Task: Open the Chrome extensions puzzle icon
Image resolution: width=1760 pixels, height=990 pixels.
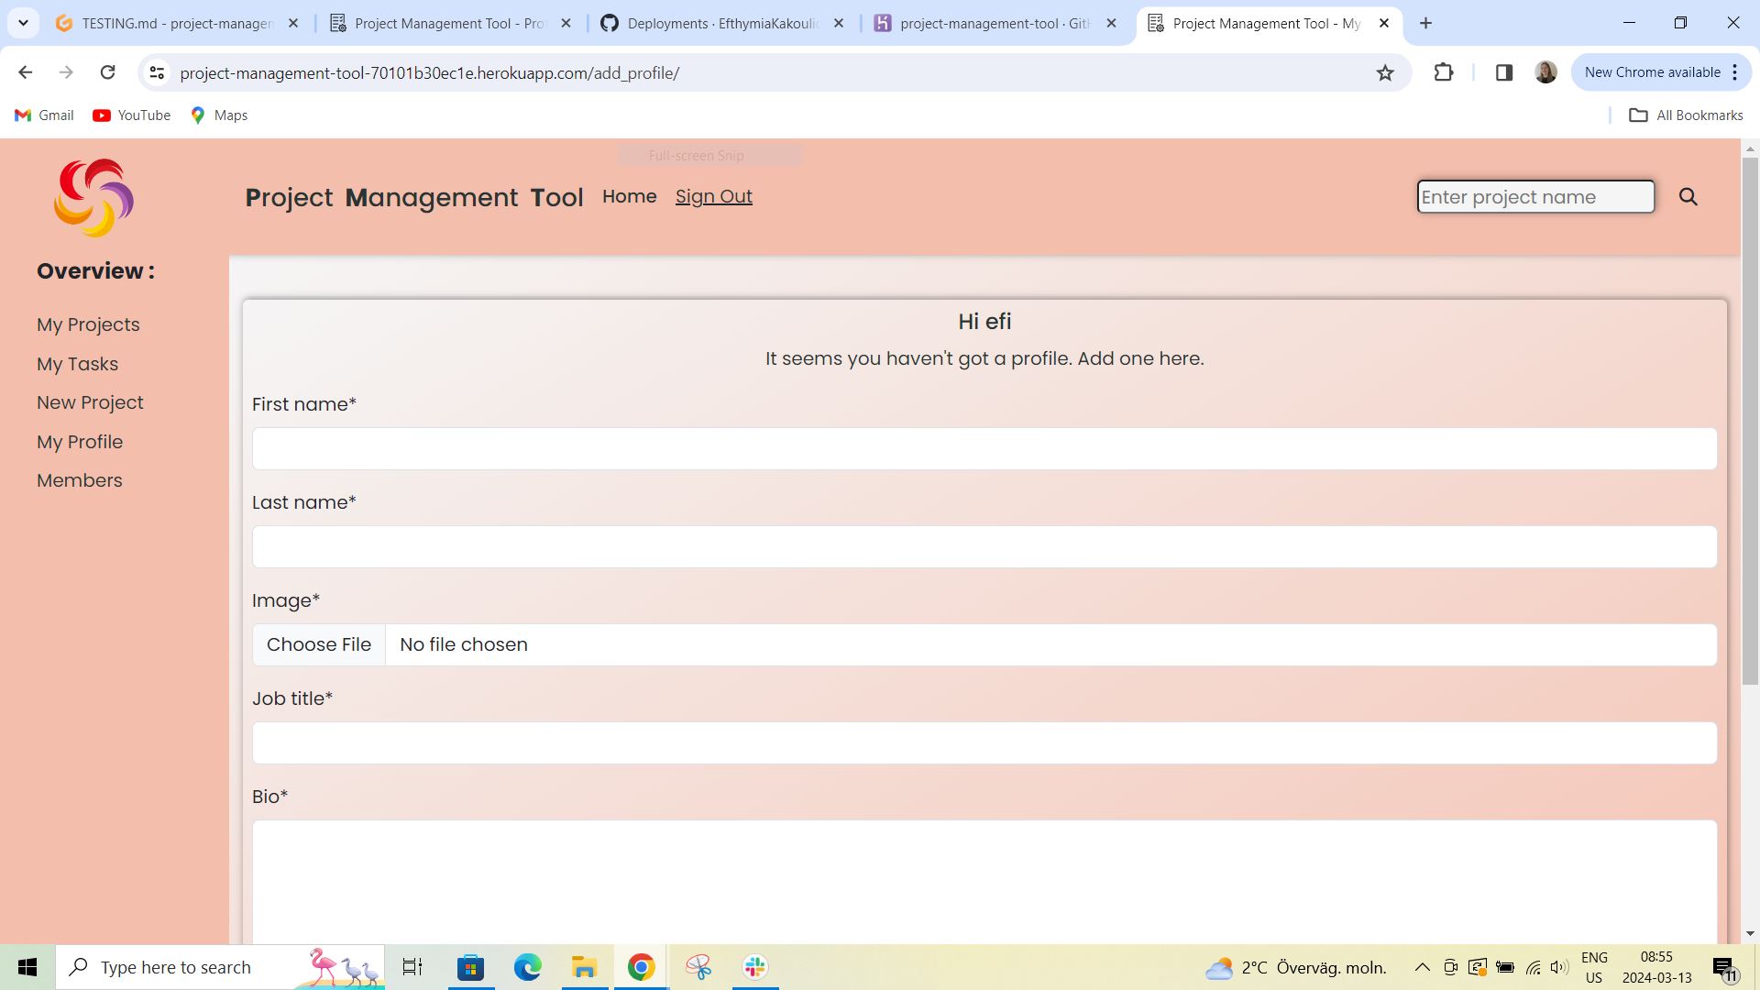Action: pos(1444,71)
